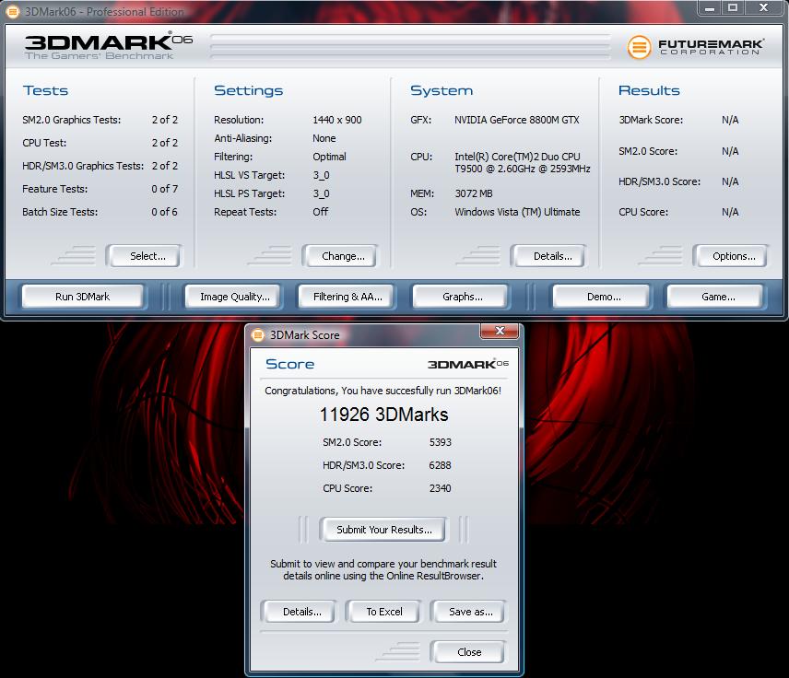Maximize the 3DMark06 main window

(x=733, y=7)
